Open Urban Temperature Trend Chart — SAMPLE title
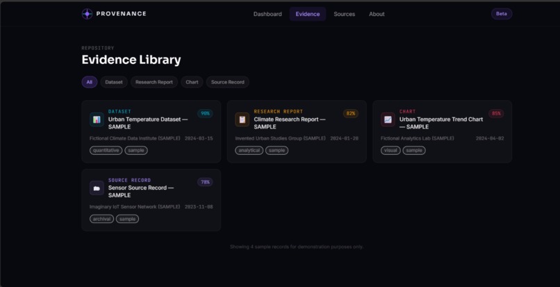This screenshot has height=287, width=560. pos(441,123)
